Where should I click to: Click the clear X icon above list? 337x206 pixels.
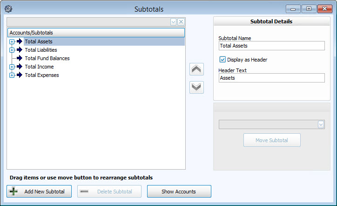181,22
